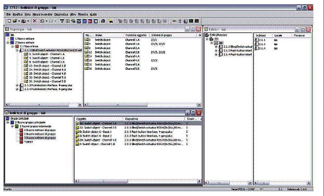This screenshot has width=324, height=196.
Task: Click the blue topology view icon
Action: [x=85, y=21]
